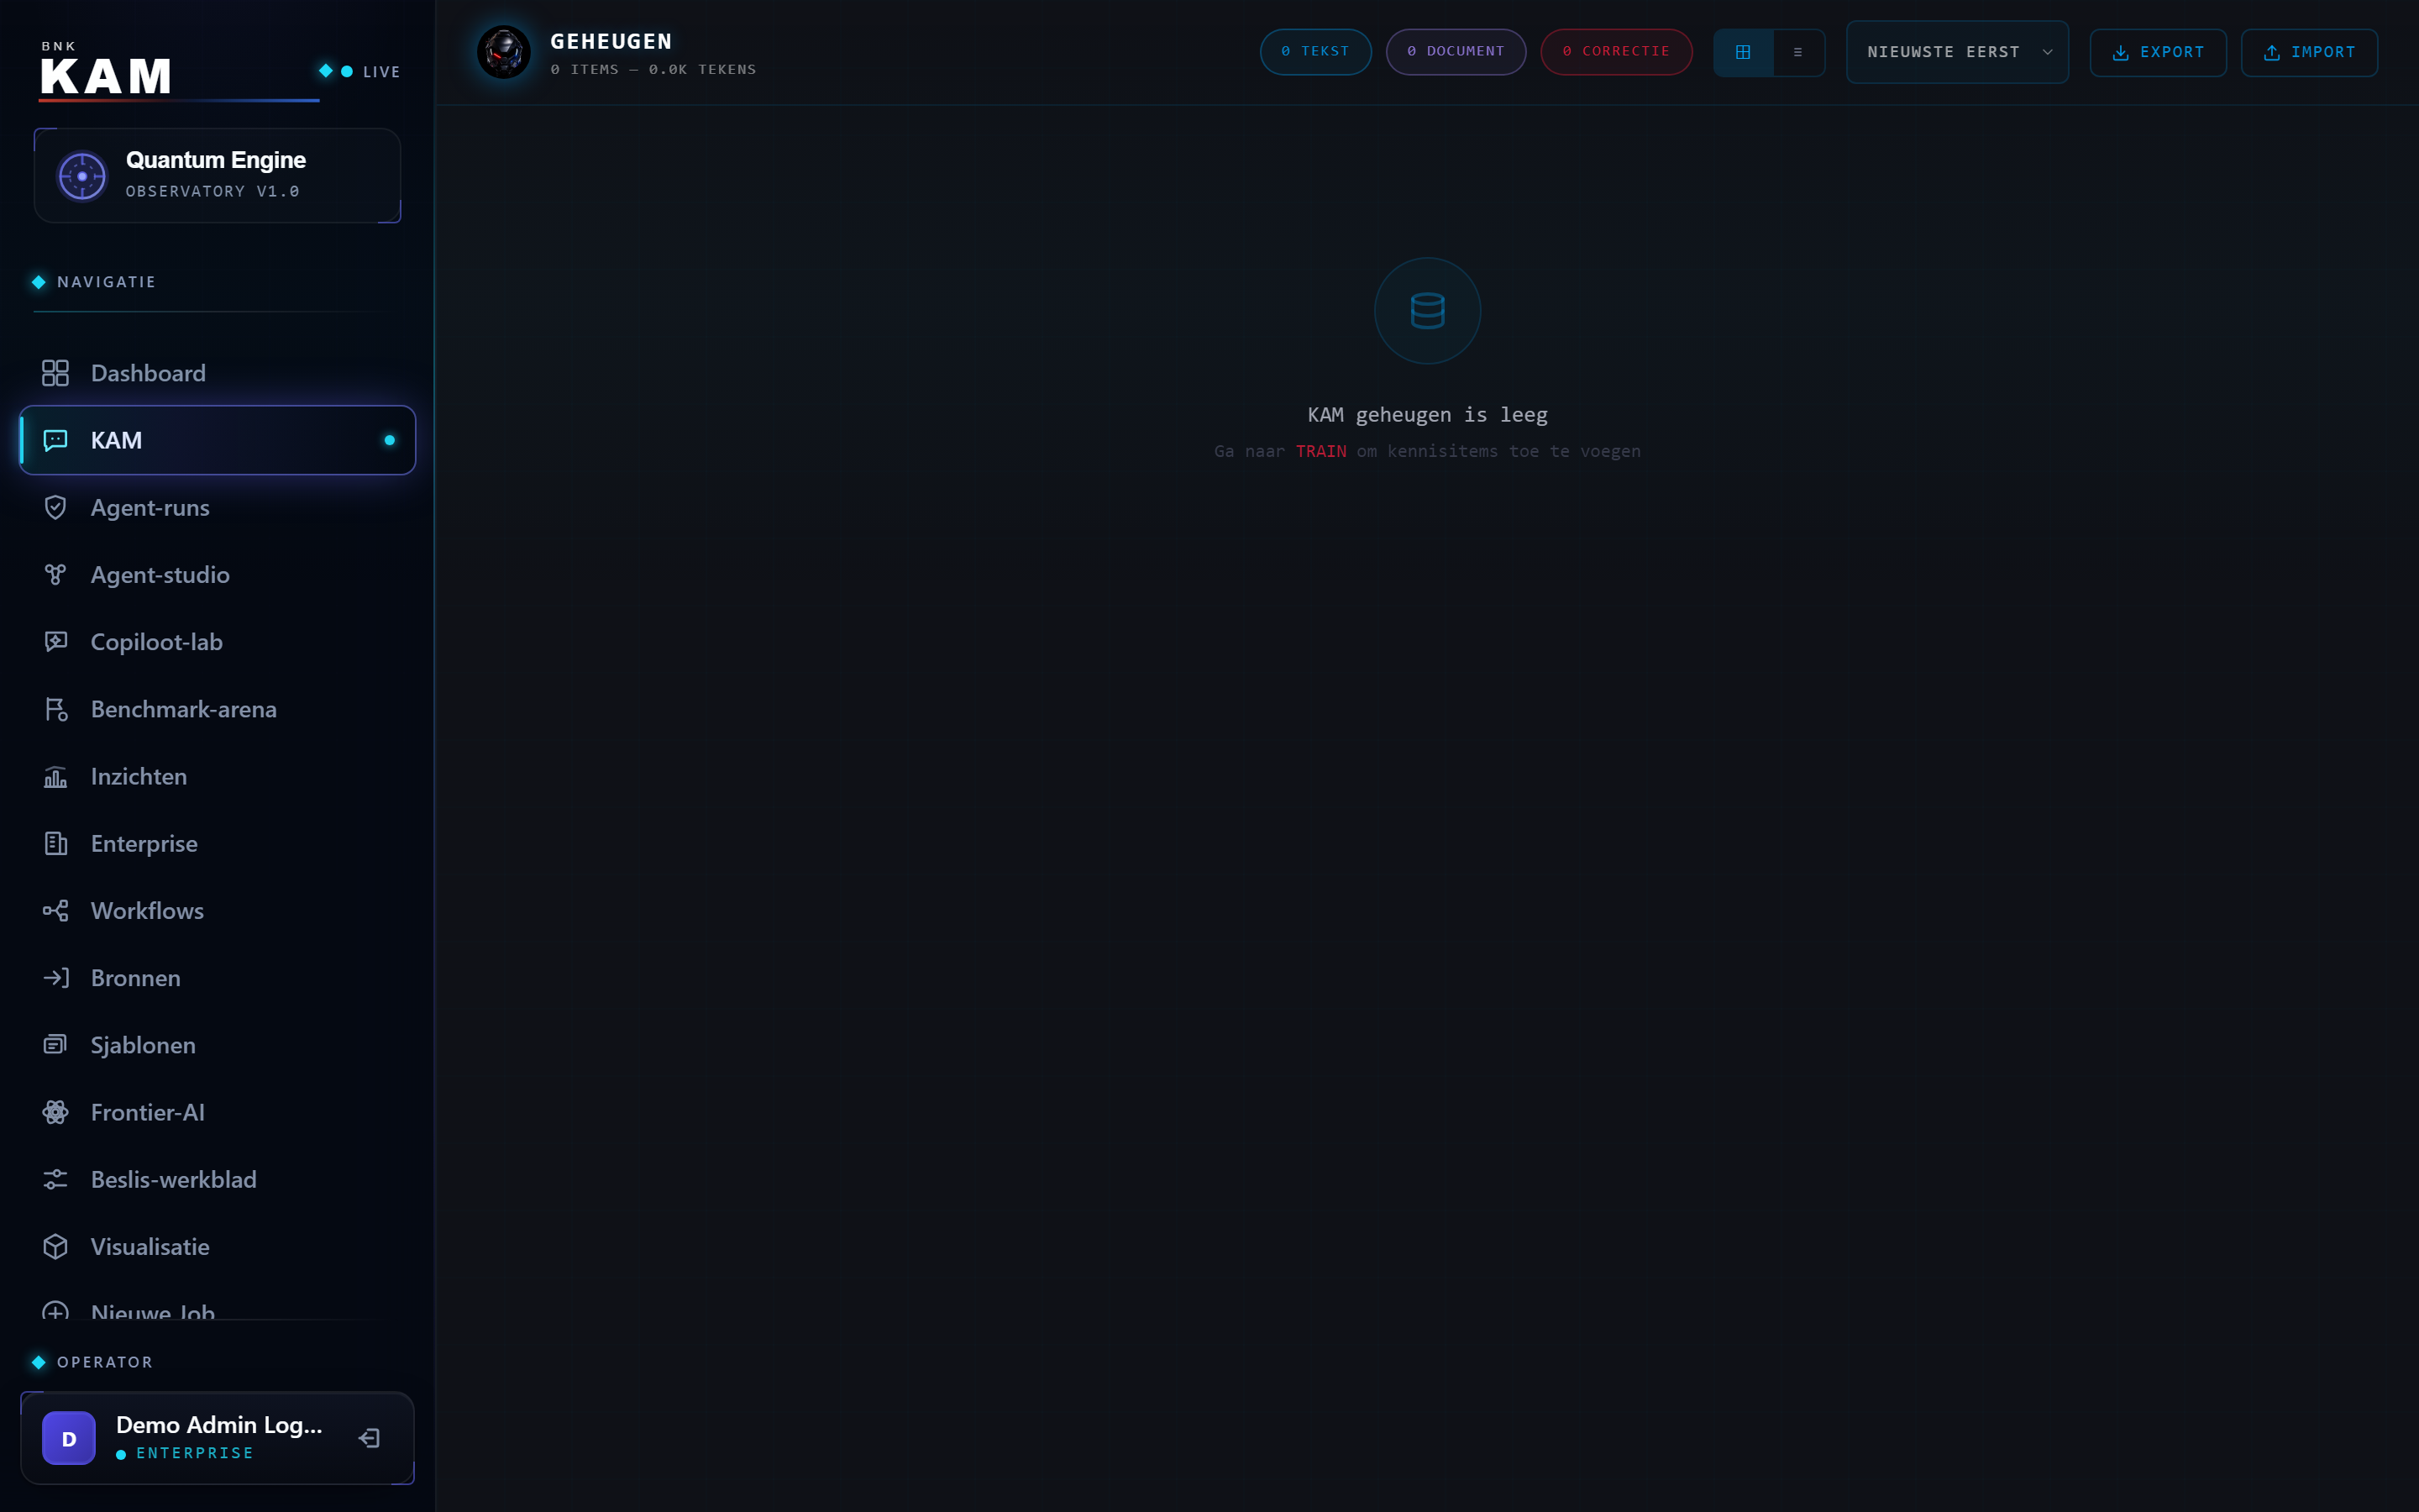Select Frontier-AI in the sidebar
This screenshot has width=2419, height=1512.
pos(217,1112)
